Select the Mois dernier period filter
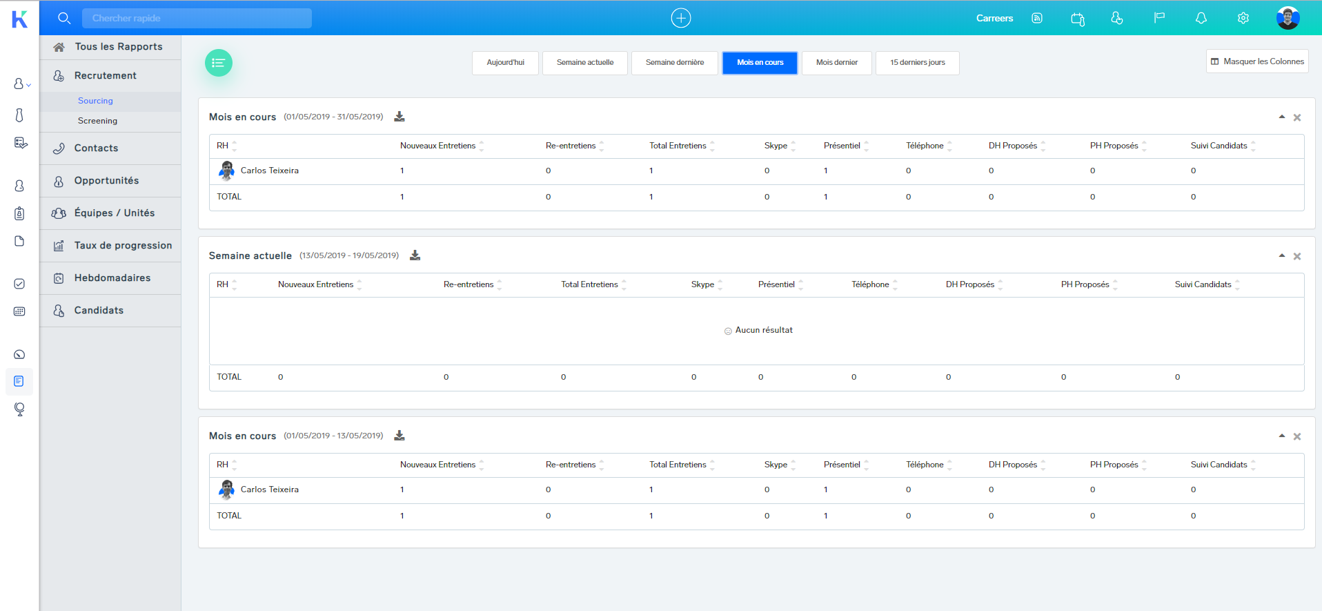The image size is (1322, 611). pos(836,63)
